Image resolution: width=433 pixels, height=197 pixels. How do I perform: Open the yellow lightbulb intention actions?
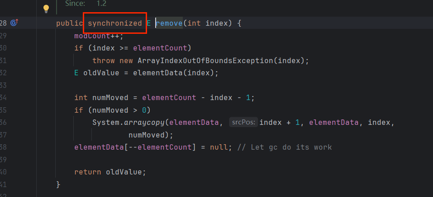[46, 9]
